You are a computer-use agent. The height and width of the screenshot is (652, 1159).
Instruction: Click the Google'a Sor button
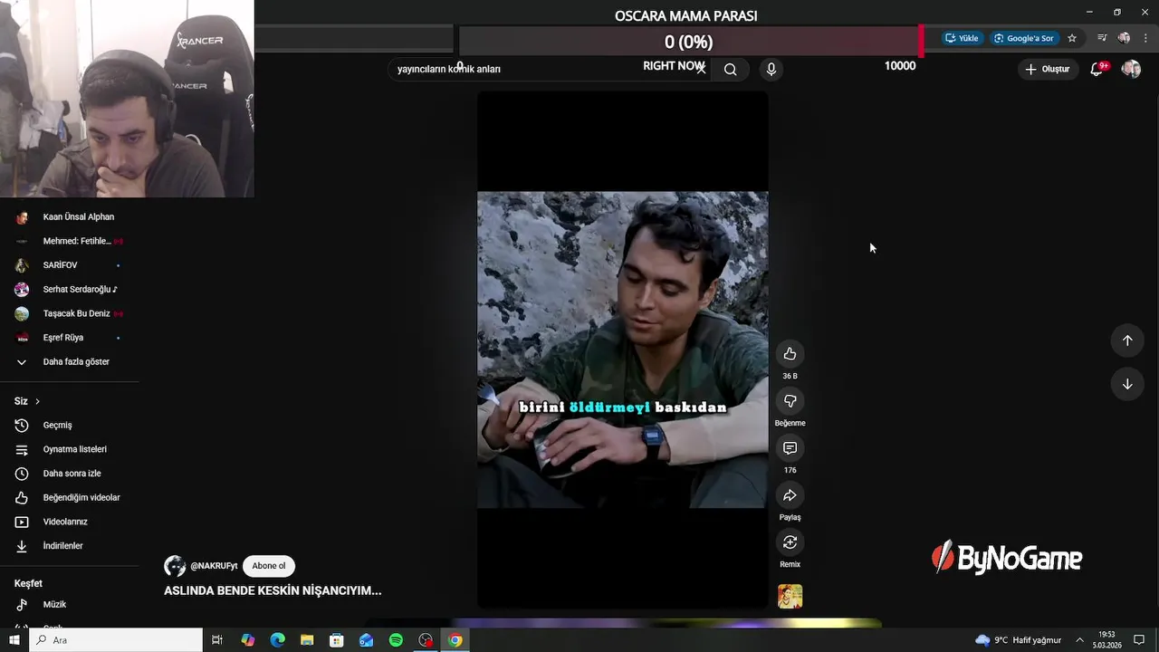pyautogui.click(x=1023, y=38)
